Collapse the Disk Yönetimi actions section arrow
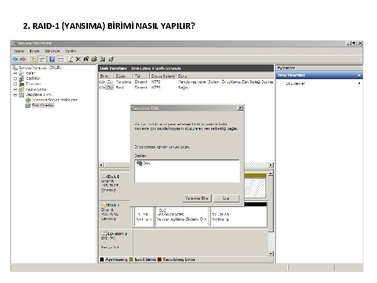377x283 pixels. (x=359, y=75)
